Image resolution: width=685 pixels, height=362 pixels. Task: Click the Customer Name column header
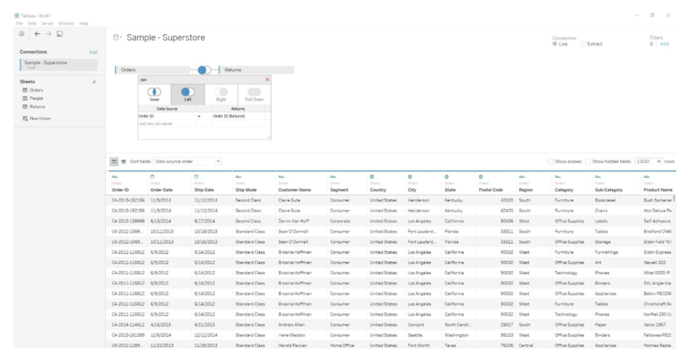pyautogui.click(x=294, y=190)
